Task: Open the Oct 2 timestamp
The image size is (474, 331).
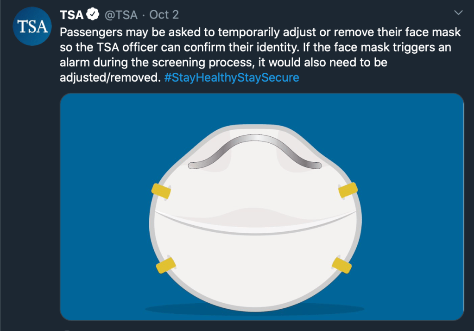Action: [164, 14]
